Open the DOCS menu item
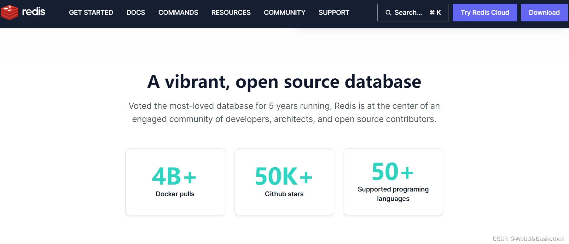Viewport: 569px width, 244px height. tap(136, 13)
